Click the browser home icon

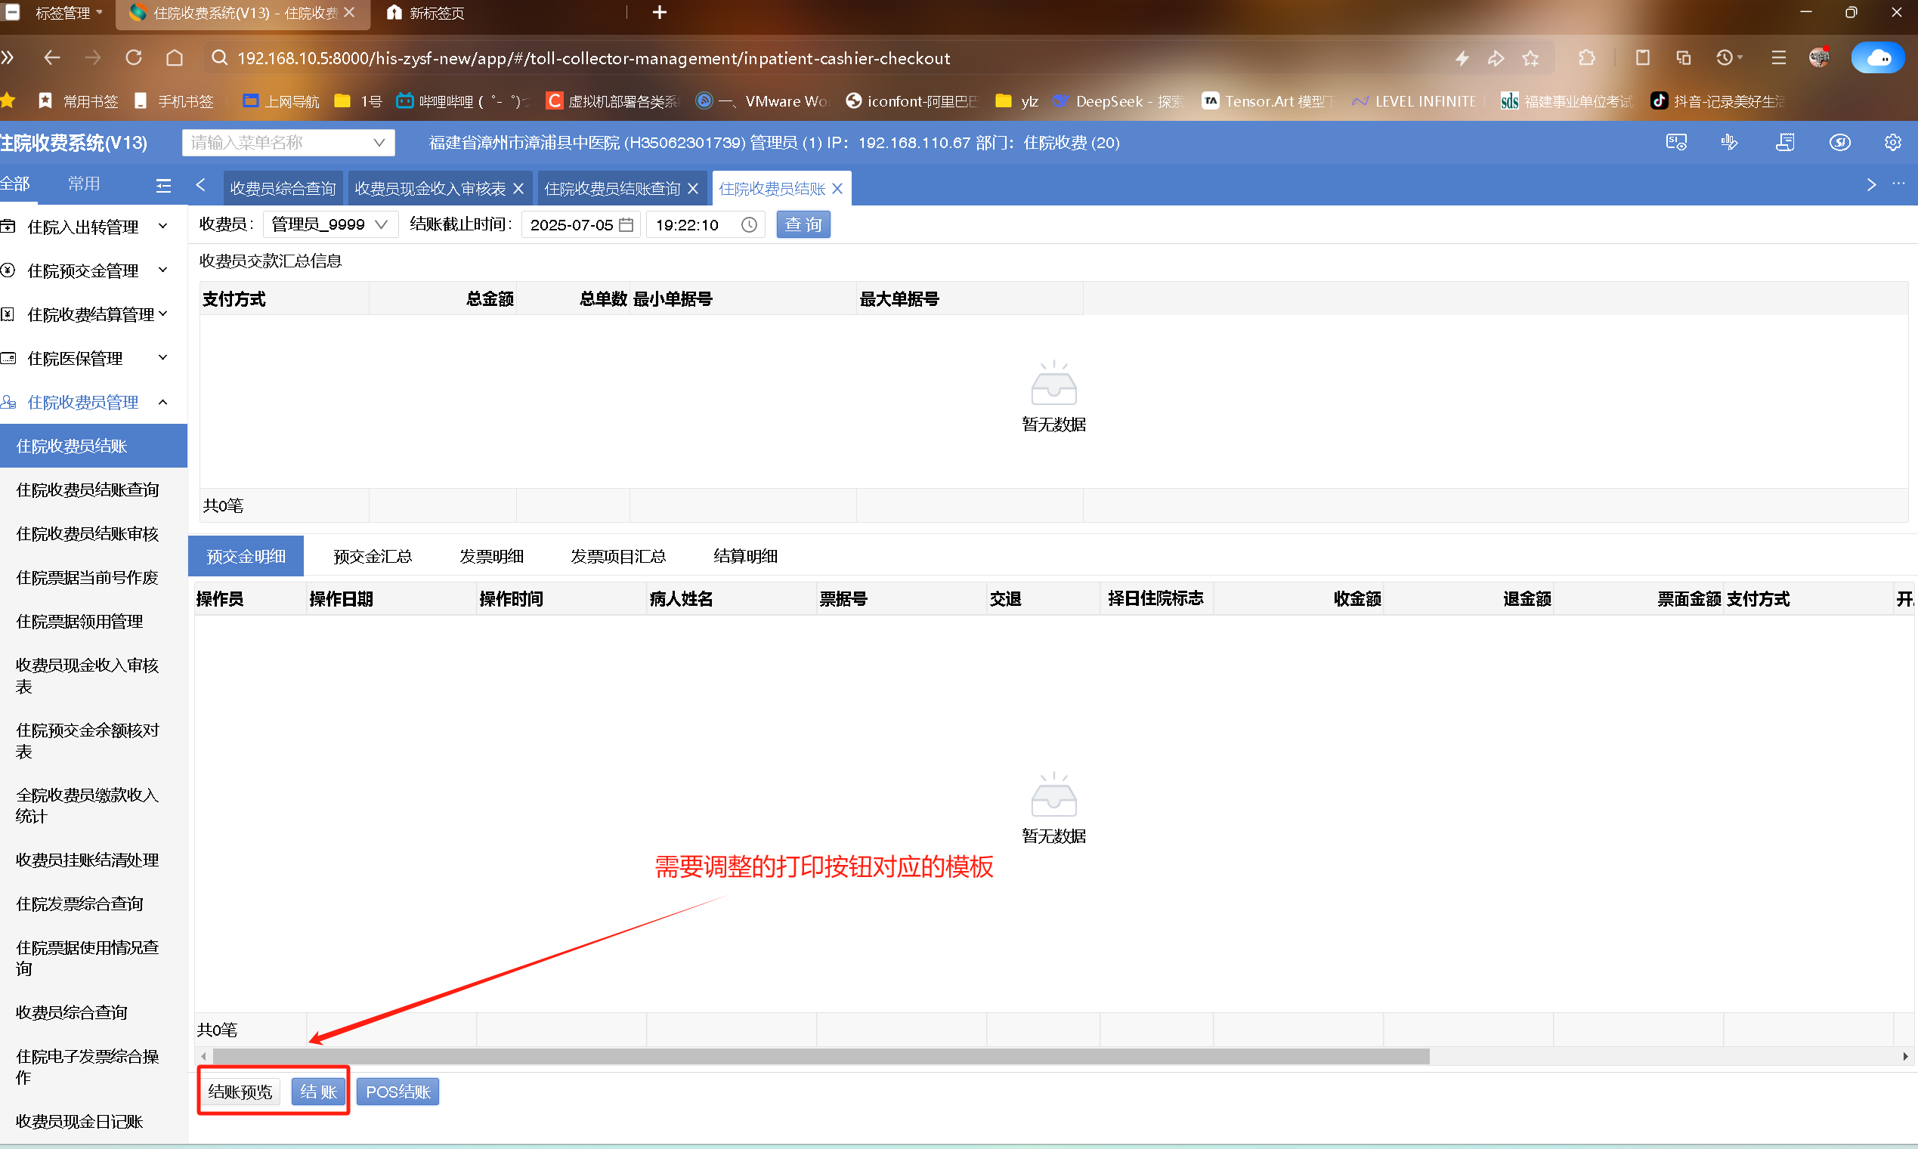point(175,58)
